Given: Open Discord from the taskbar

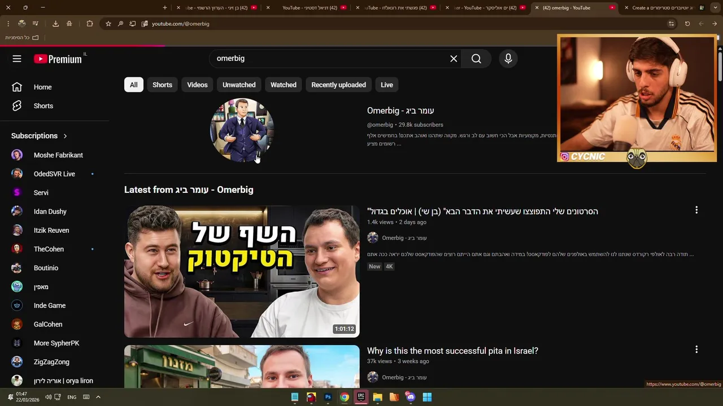Looking at the screenshot, I should coord(411,397).
